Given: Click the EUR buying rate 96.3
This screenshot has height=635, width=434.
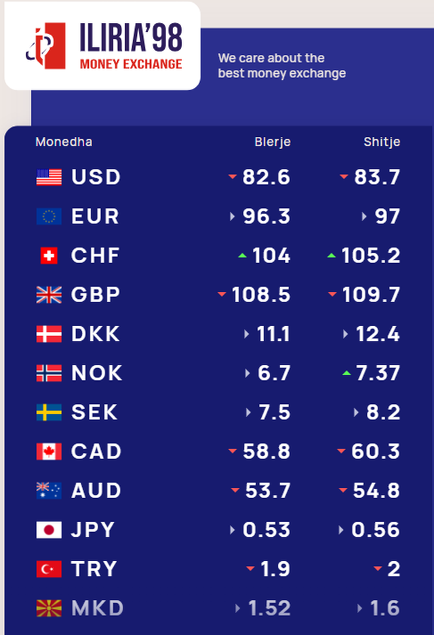Looking at the screenshot, I should pyautogui.click(x=267, y=217).
